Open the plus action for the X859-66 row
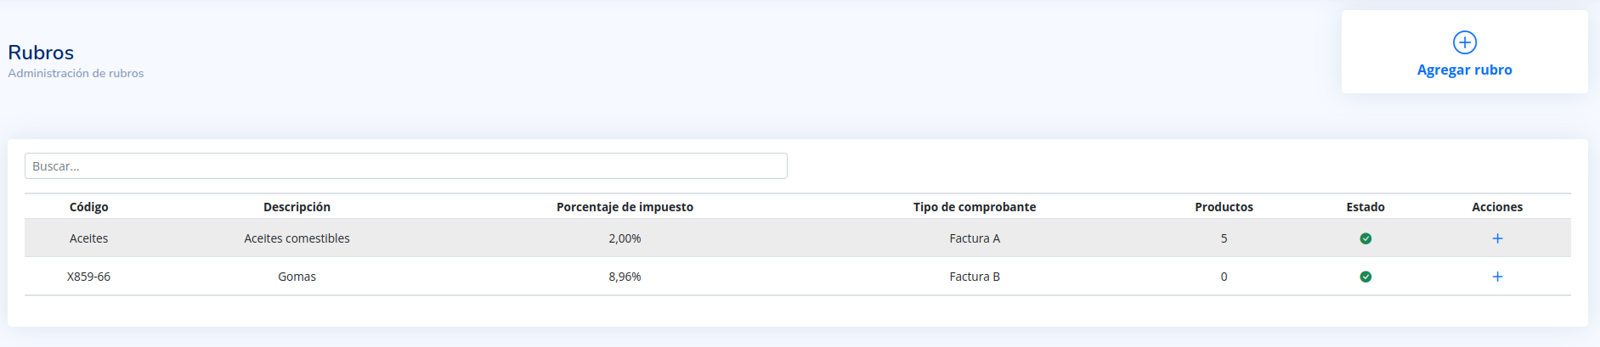Screen dimensions: 1600x347 click(x=1497, y=277)
